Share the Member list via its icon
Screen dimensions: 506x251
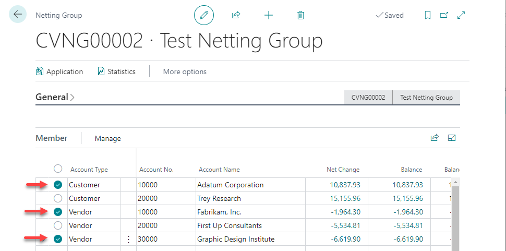(435, 138)
